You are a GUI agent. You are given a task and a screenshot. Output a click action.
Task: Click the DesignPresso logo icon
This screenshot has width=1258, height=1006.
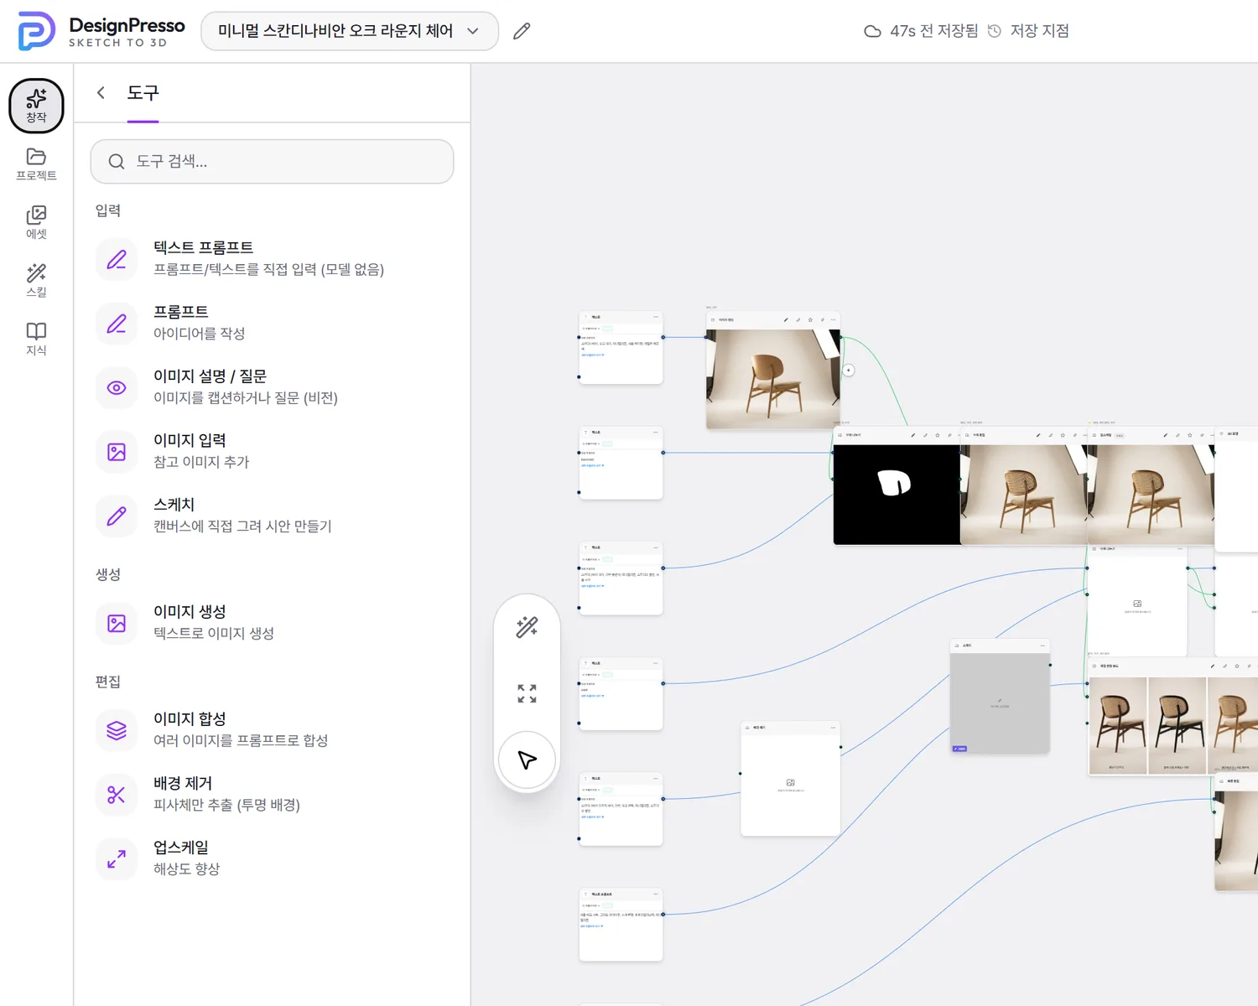pos(36,31)
